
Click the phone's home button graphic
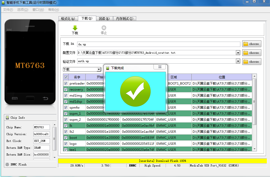[30, 98]
